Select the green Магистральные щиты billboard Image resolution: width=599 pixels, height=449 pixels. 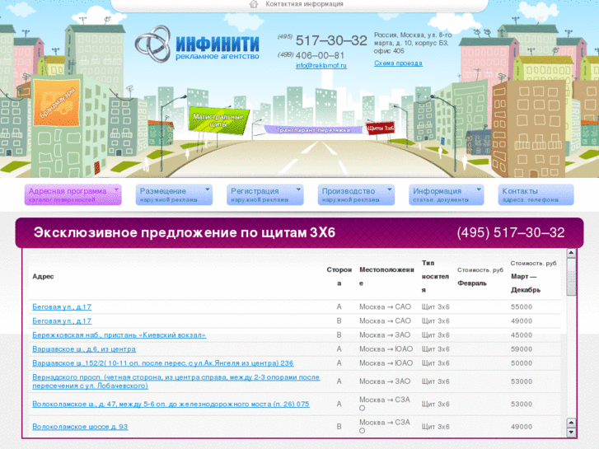pyautogui.click(x=218, y=120)
